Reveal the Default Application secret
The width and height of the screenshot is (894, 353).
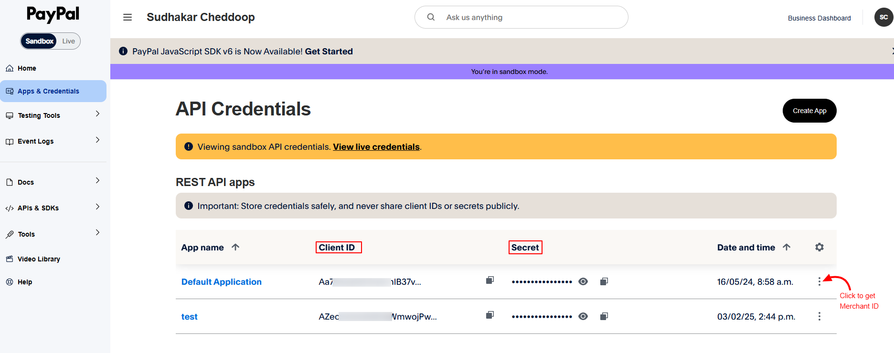[583, 282]
